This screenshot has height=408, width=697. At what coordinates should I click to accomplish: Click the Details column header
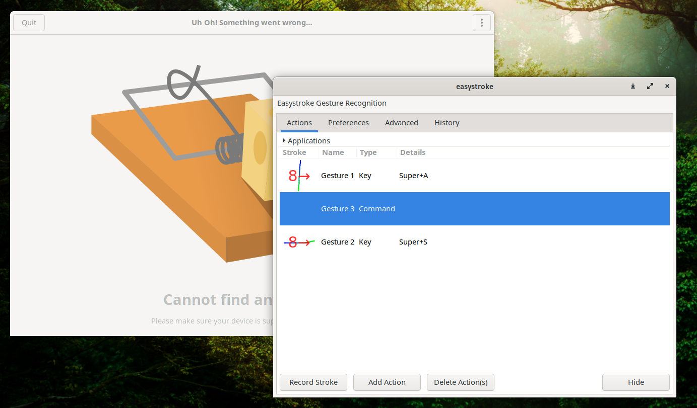pyautogui.click(x=533, y=152)
